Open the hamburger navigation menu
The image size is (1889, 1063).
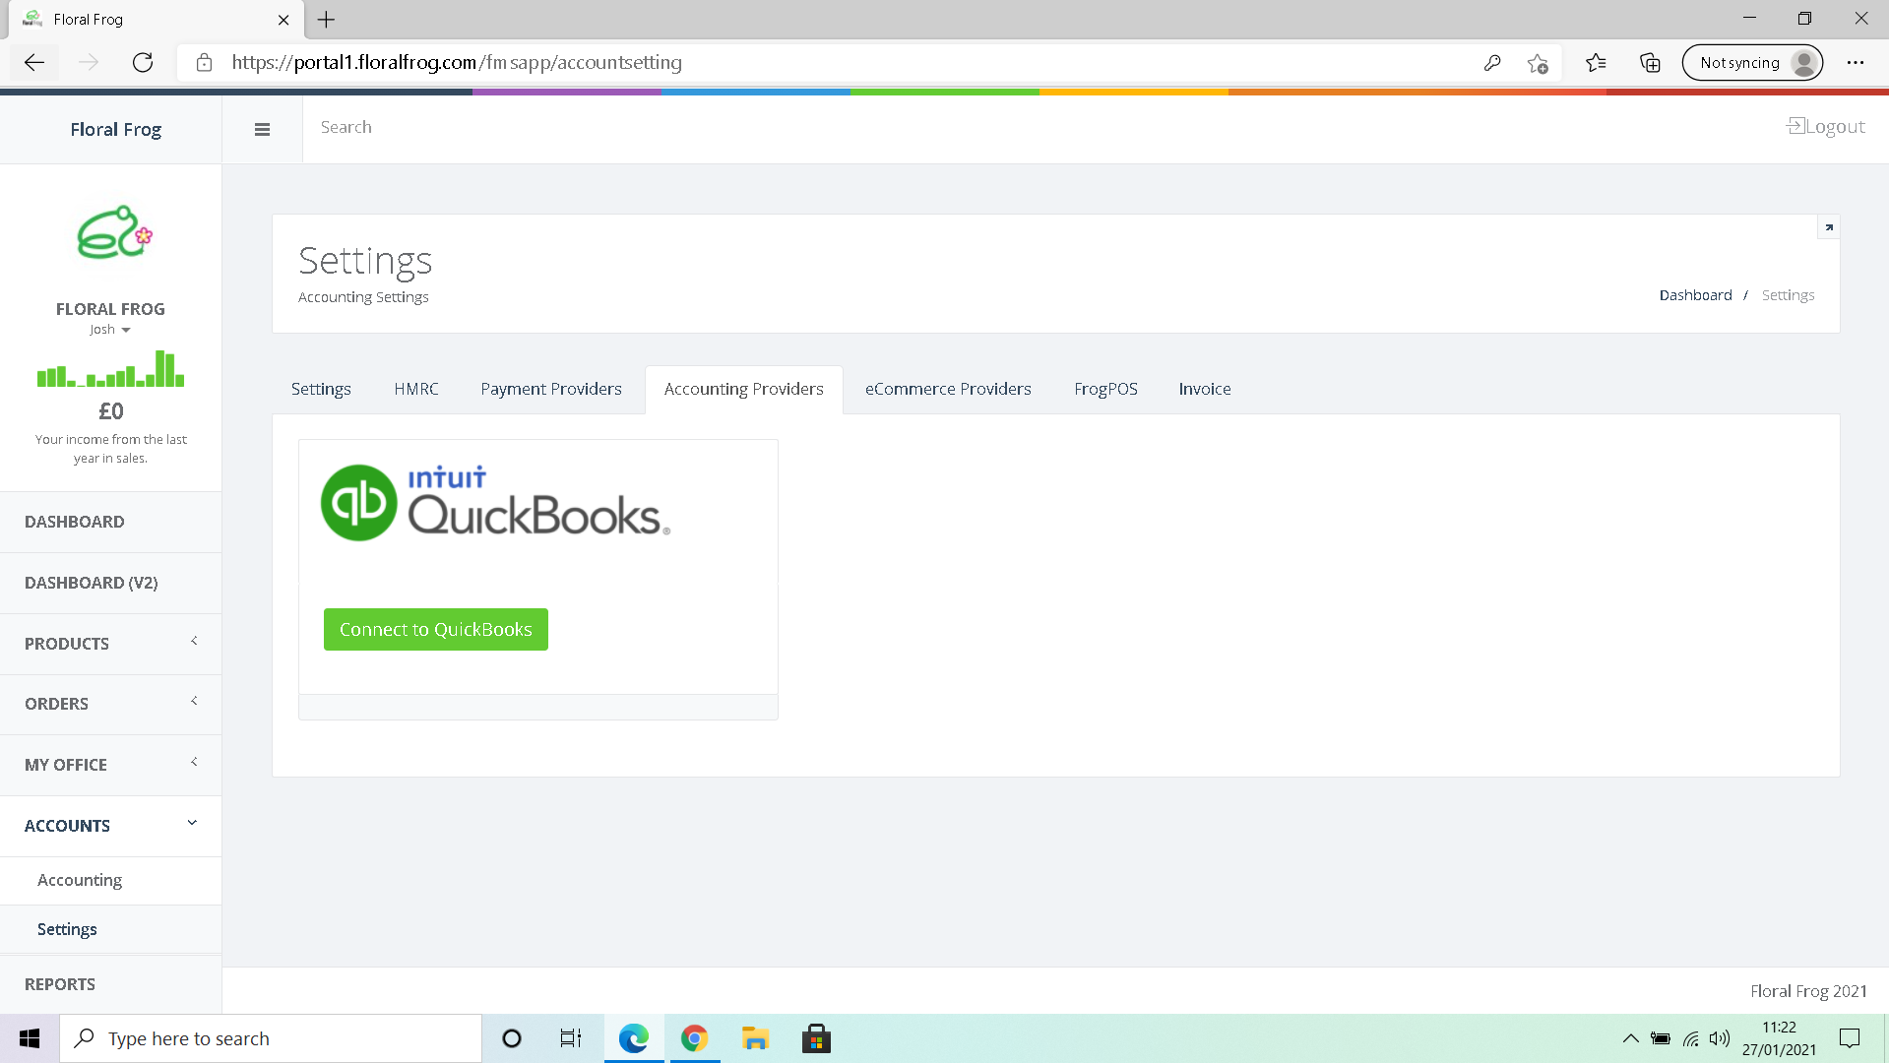tap(262, 129)
